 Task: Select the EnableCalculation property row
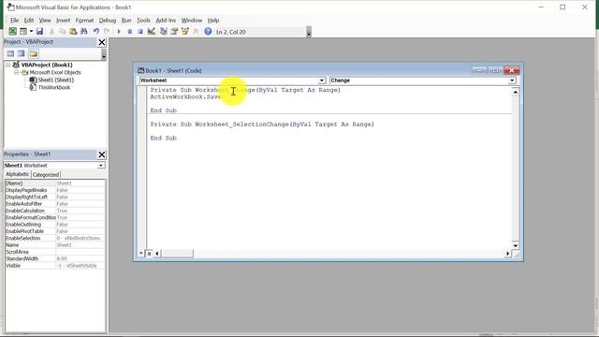click(55, 211)
